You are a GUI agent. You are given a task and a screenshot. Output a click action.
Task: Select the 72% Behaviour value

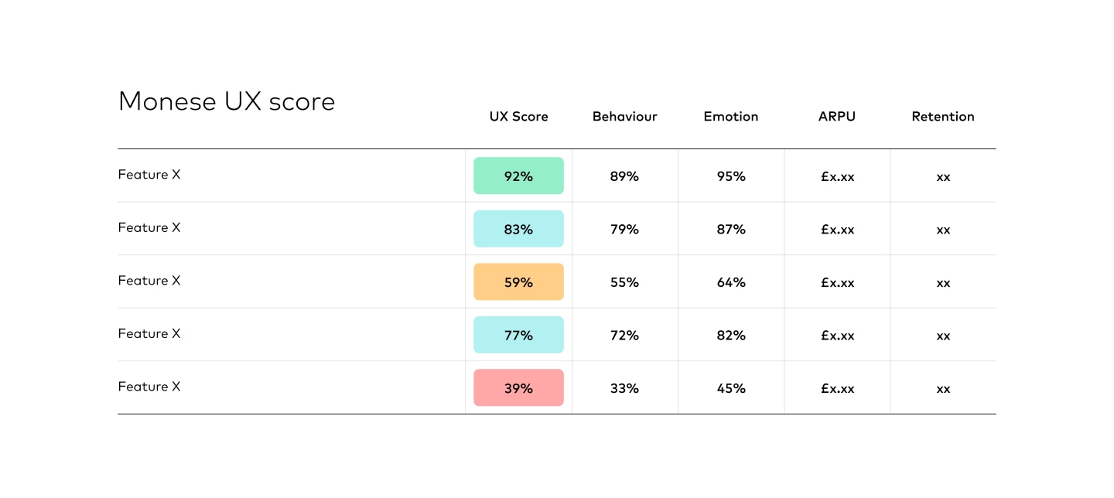624,335
